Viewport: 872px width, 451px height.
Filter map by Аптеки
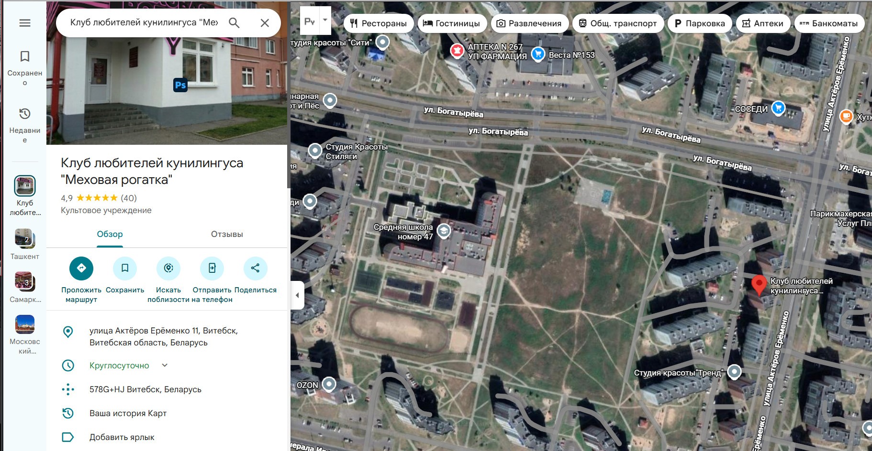[x=763, y=23]
